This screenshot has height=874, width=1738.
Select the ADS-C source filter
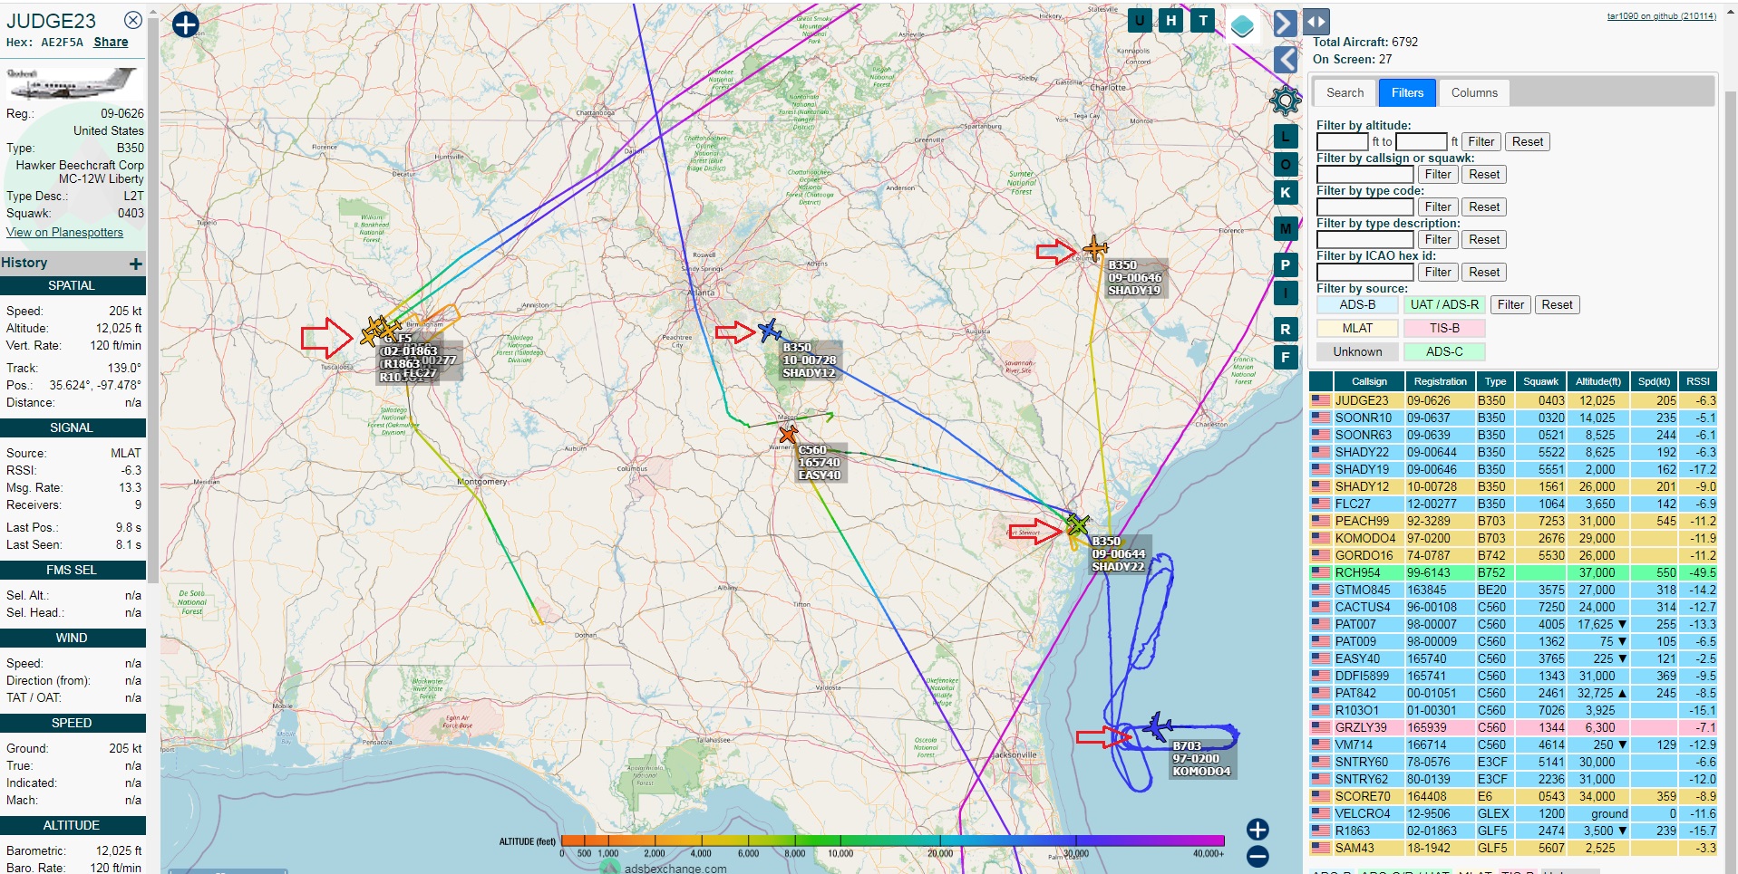point(1444,351)
